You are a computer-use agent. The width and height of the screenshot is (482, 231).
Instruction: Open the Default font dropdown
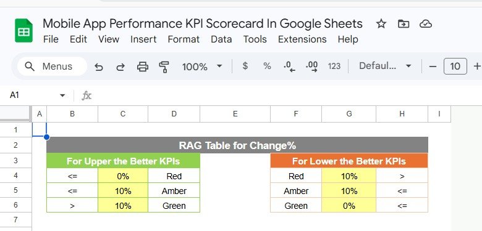coord(385,66)
